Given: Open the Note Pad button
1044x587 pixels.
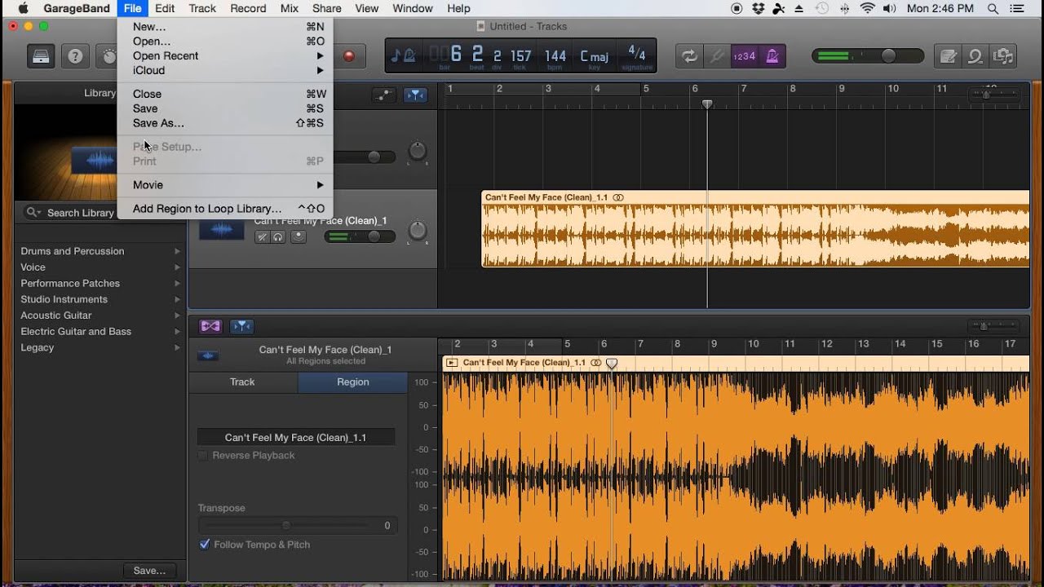Looking at the screenshot, I should 948,56.
